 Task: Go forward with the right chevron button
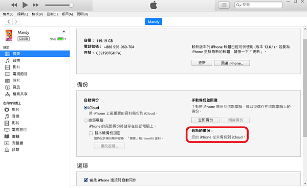point(16,21)
